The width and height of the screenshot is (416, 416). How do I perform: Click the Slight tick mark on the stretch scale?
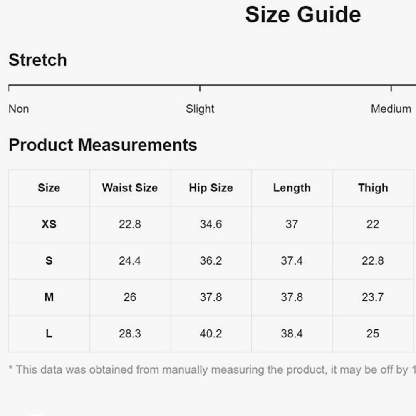click(200, 88)
